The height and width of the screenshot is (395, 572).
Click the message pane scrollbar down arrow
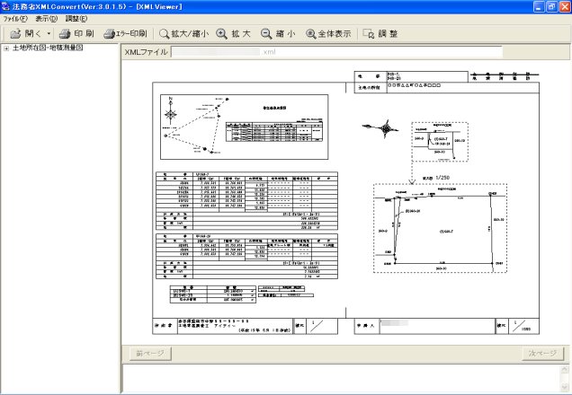point(565,387)
